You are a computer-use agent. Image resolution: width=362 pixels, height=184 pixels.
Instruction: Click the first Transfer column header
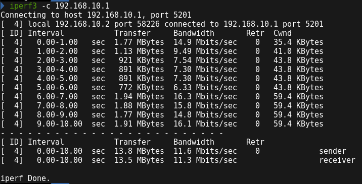[132, 33]
